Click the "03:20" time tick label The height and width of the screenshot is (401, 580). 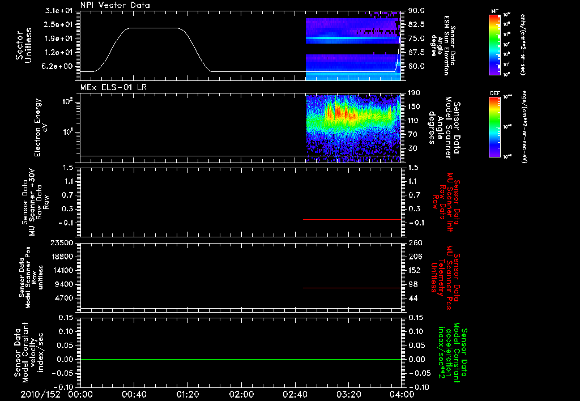tap(349, 394)
